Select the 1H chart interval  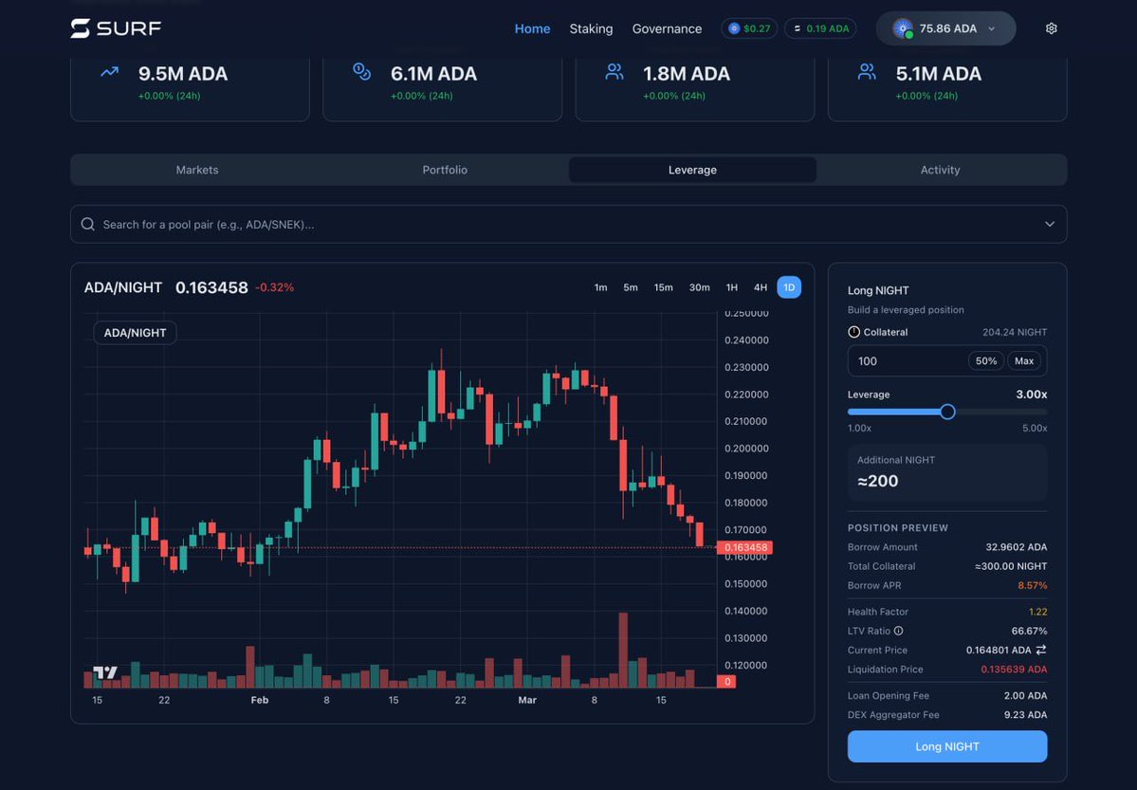732,287
